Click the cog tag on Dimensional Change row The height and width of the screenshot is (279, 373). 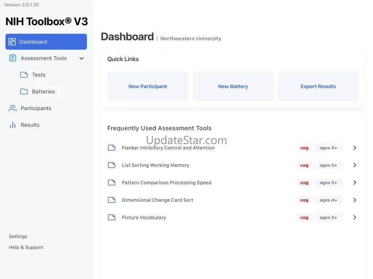point(304,200)
